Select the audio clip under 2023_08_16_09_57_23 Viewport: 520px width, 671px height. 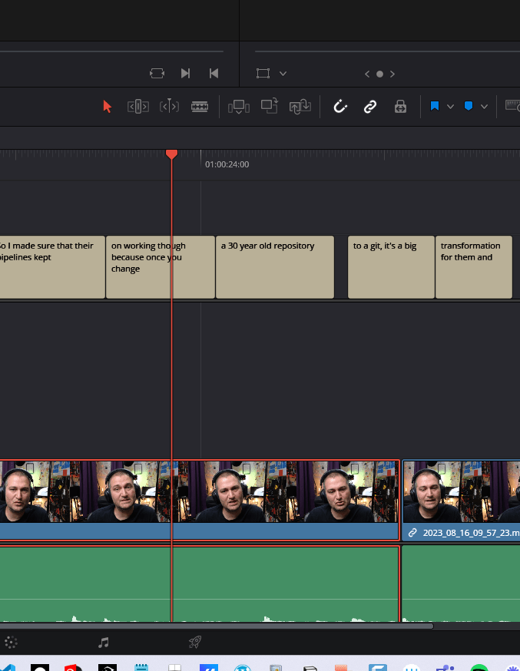pos(462,583)
